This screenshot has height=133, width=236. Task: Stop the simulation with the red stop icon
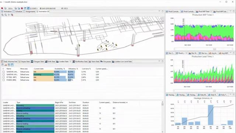click(x=2, y=8)
